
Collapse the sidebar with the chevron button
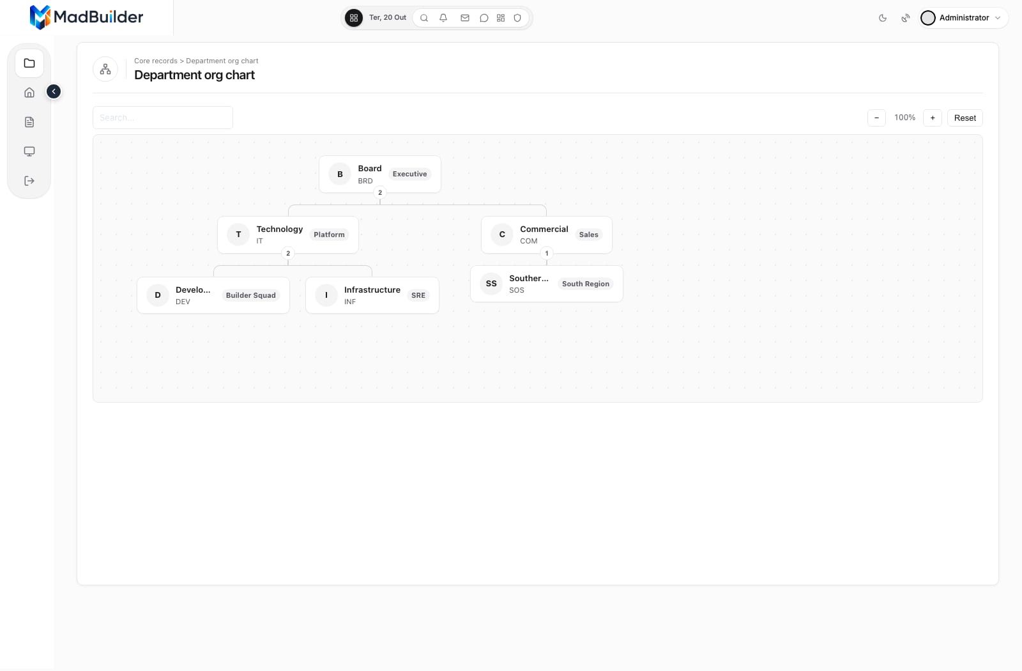54,91
